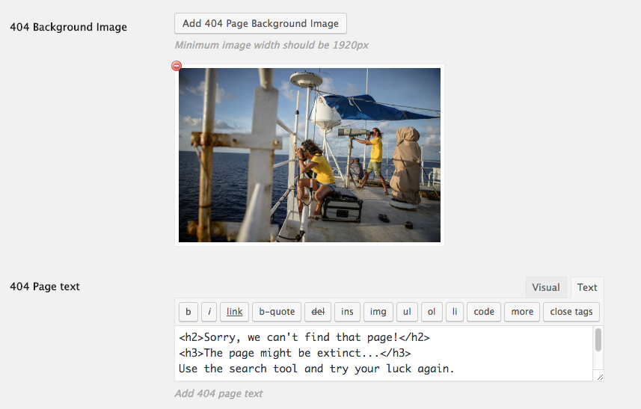Image resolution: width=641 pixels, height=409 pixels.
Task: Select the ship deck background image thumbnail
Action: pos(310,156)
